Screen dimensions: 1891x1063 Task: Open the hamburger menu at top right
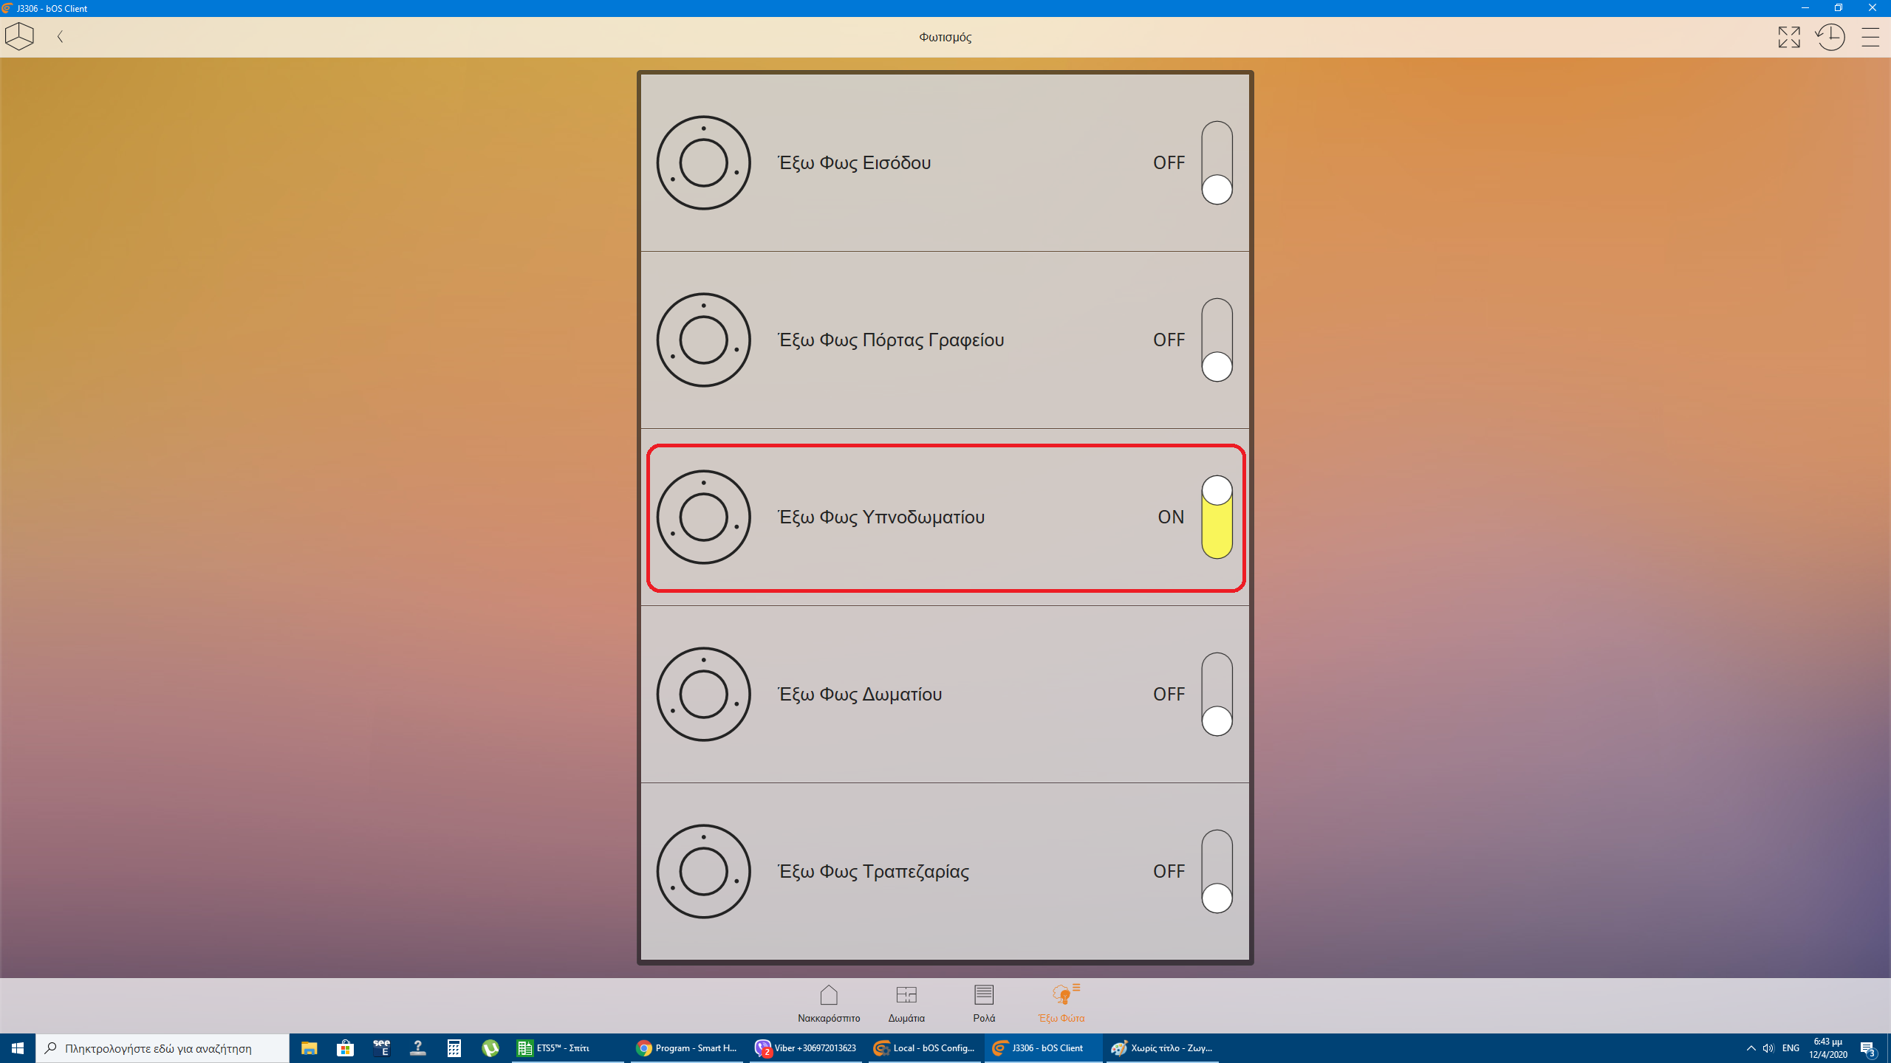[x=1870, y=37]
